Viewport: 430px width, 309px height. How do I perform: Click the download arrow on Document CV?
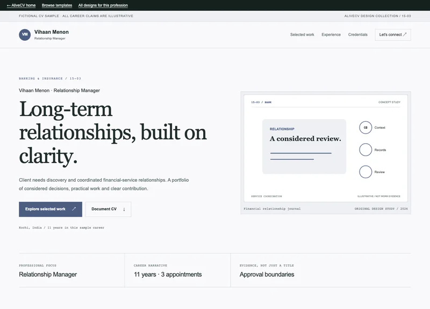(x=124, y=209)
